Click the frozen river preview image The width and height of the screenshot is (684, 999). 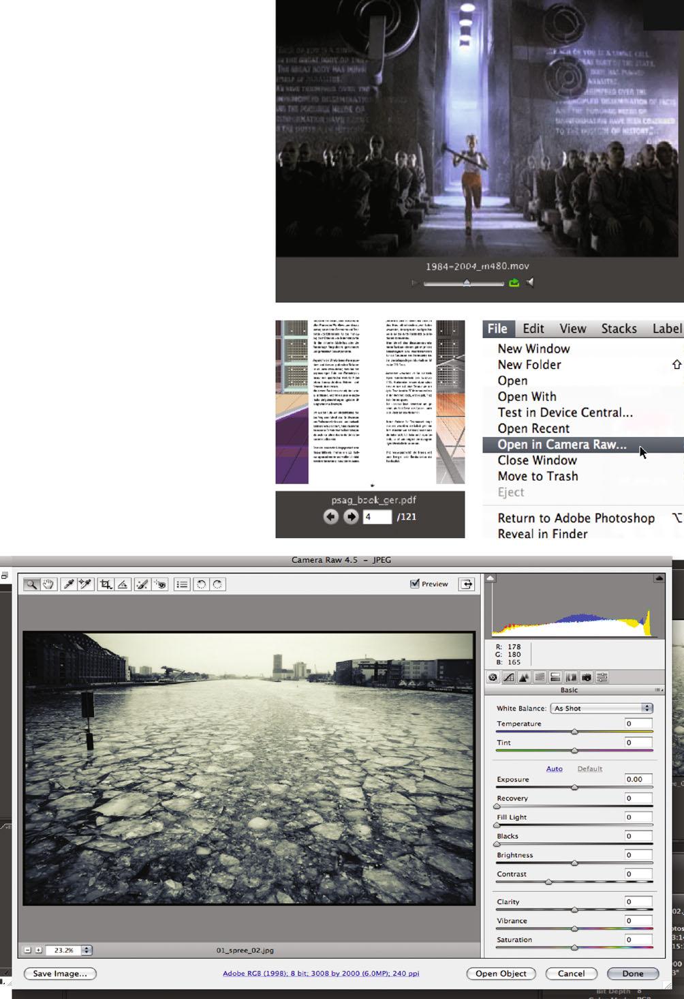click(x=249, y=769)
